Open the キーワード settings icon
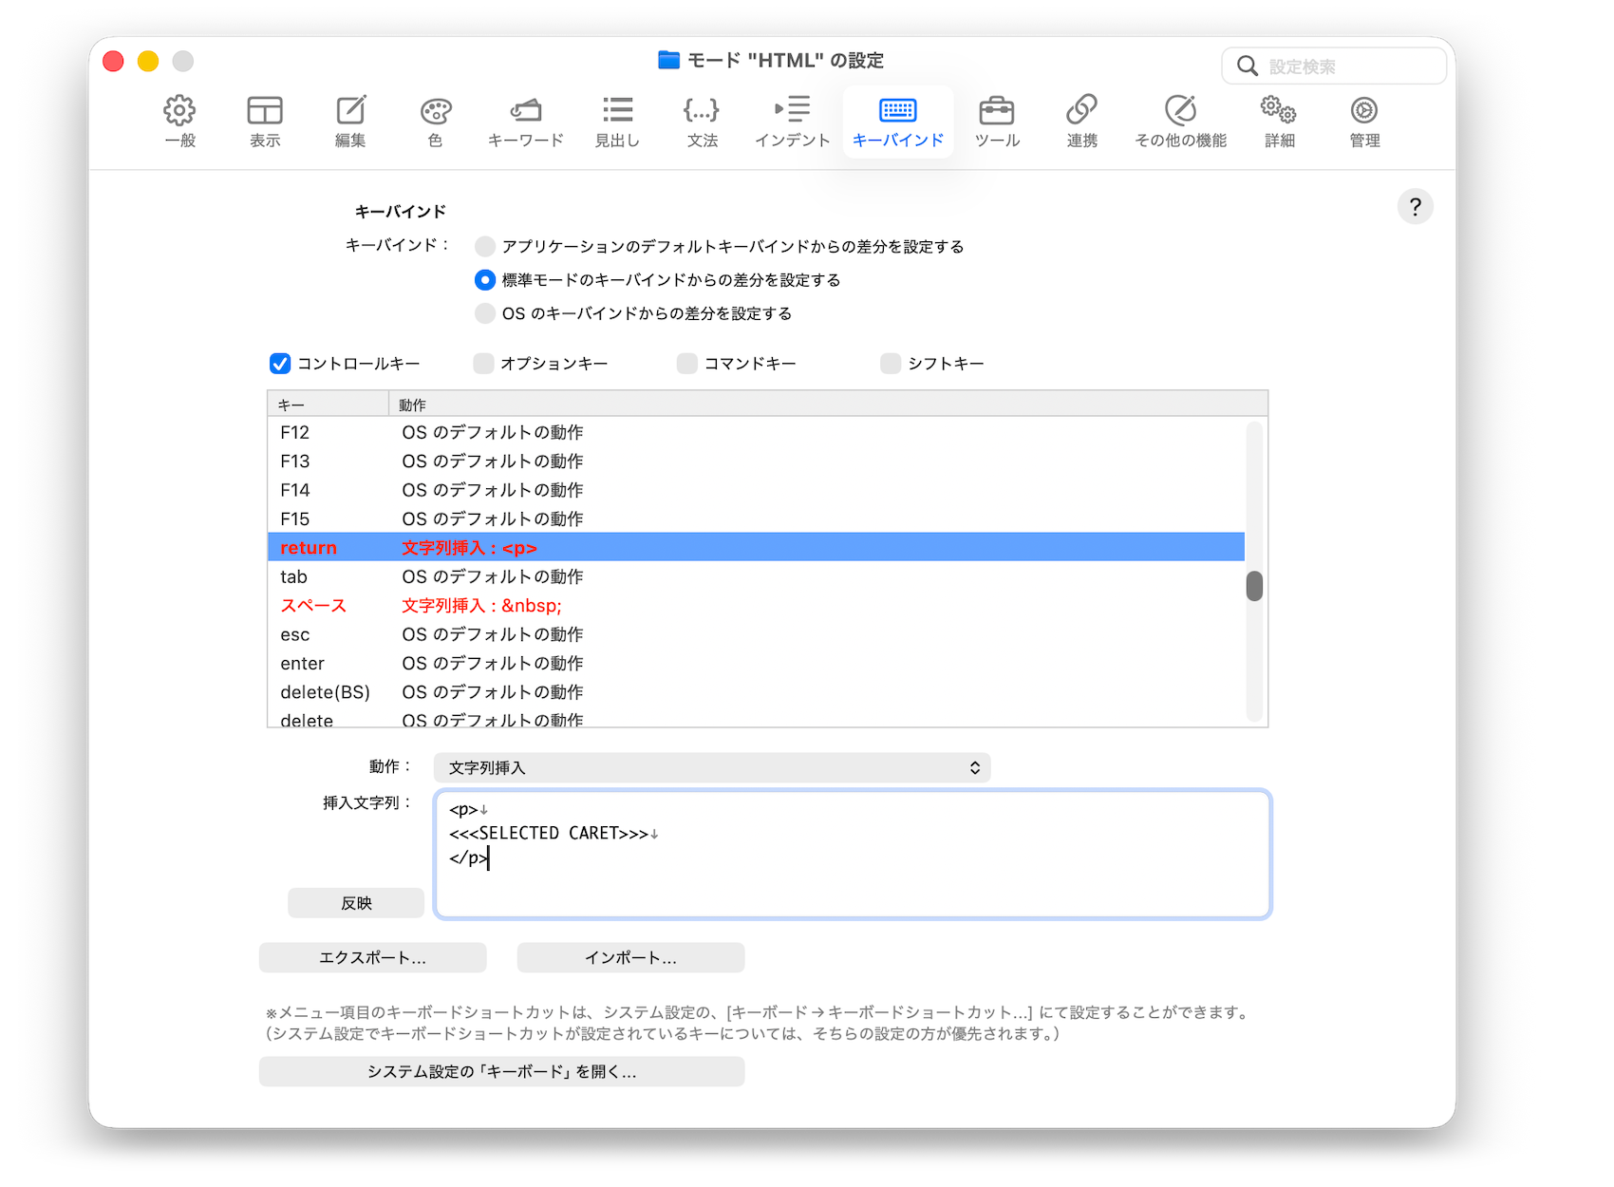The image size is (1614, 1187). click(525, 121)
